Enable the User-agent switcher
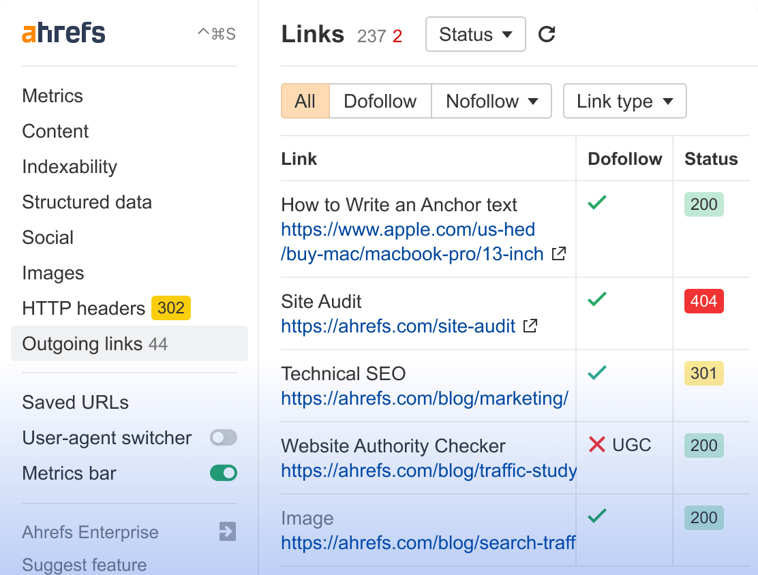Viewport: 758px width, 575px height. tap(224, 438)
